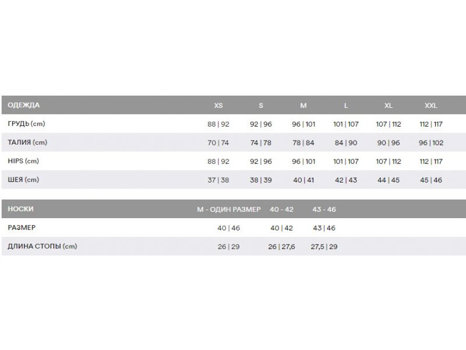Select the М - ОДИН РАЗМЕР column header
The height and width of the screenshot is (350, 466).
click(229, 209)
